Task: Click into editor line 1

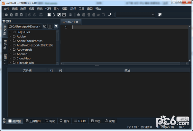Action: tap(131, 27)
